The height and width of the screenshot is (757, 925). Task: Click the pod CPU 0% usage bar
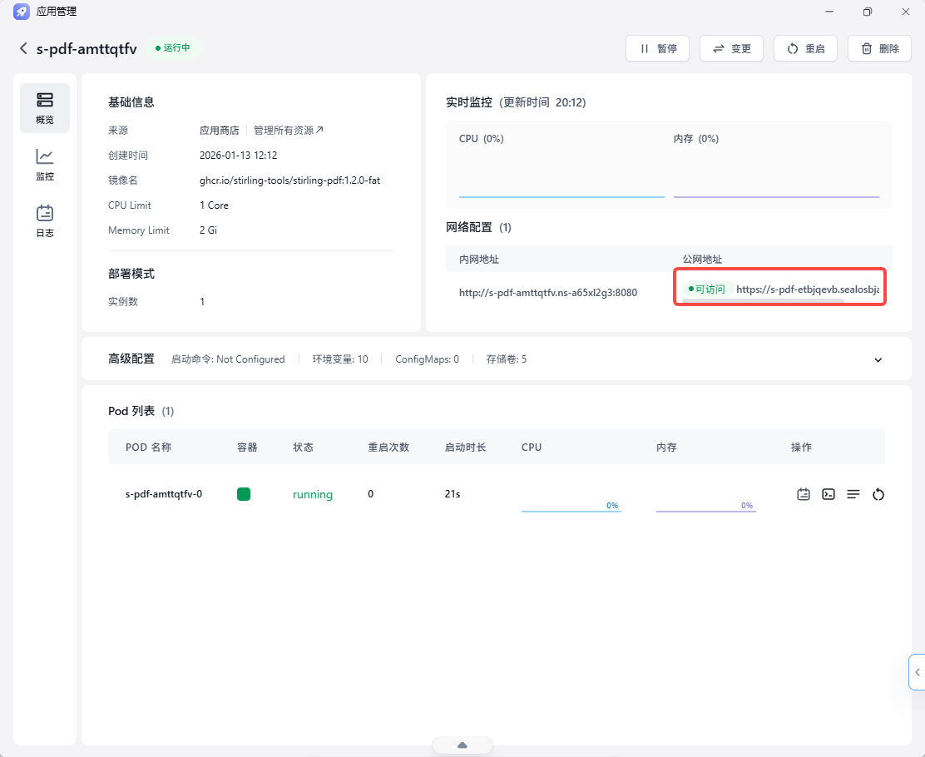(571, 507)
